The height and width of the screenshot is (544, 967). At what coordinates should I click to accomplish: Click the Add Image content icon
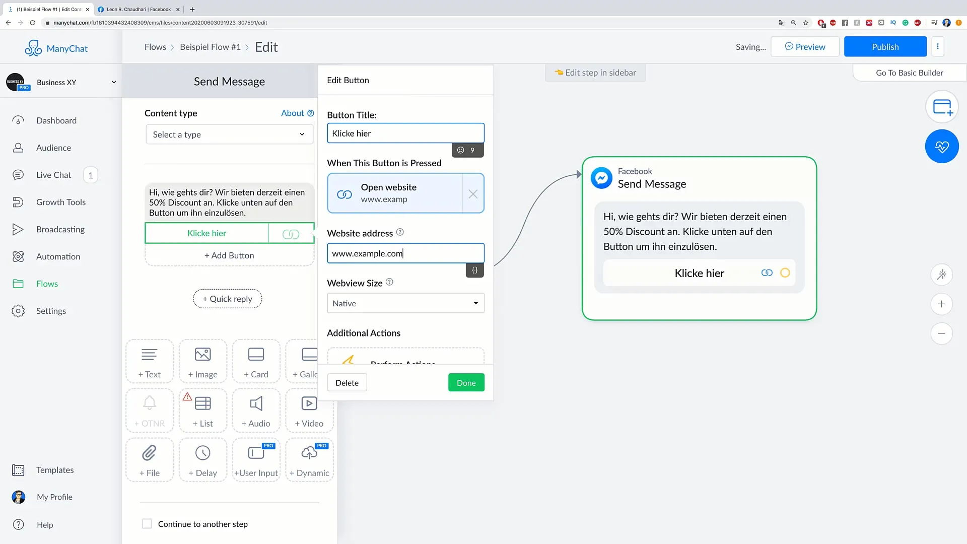(x=202, y=361)
